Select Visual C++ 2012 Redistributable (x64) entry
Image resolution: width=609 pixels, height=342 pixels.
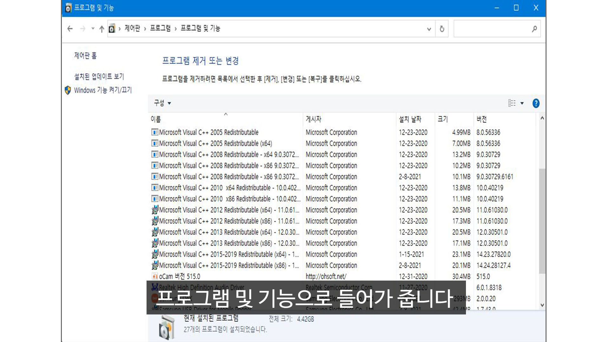(229, 210)
